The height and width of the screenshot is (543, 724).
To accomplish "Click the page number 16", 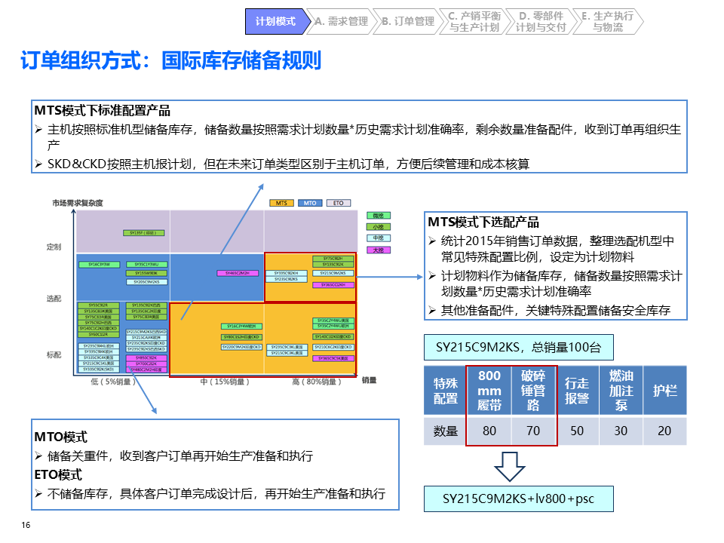I will (26, 525).
